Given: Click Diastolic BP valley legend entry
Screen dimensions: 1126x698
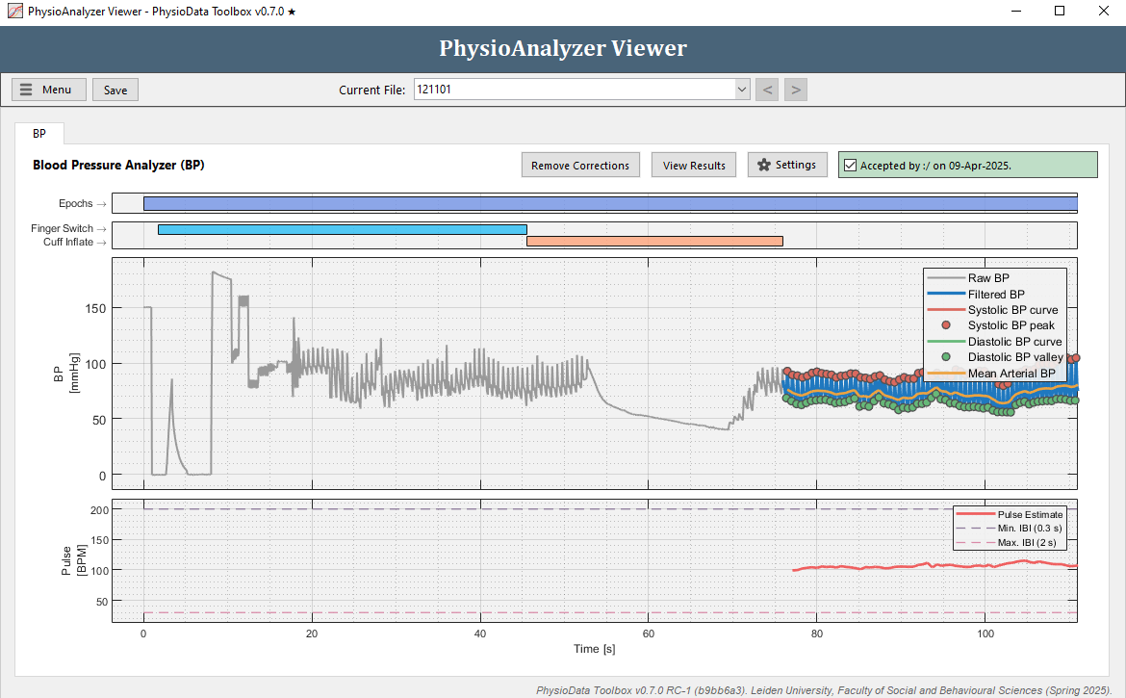Looking at the screenshot, I should (x=1015, y=357).
